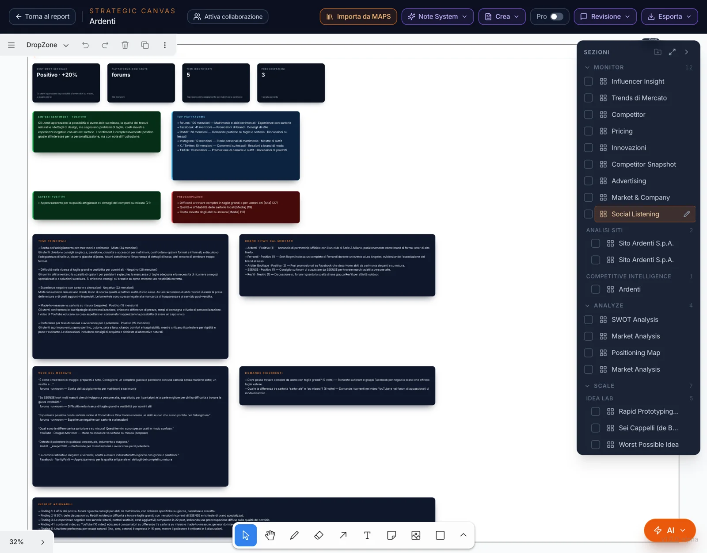Open the three-dot more options menu
Viewport: 707px width, 553px height.
point(165,45)
